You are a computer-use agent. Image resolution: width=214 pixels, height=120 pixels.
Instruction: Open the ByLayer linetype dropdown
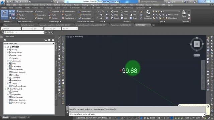(33, 29)
